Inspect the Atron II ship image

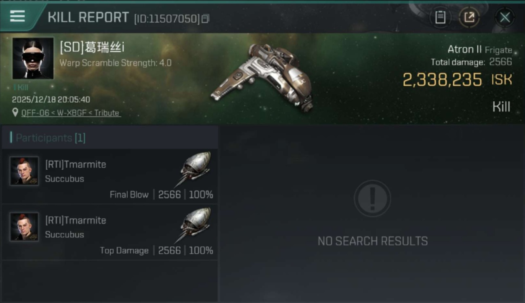[x=262, y=77]
